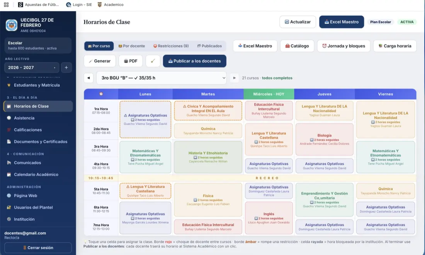Open the Apuestas de Fútbol bookmark

pos(39,5)
